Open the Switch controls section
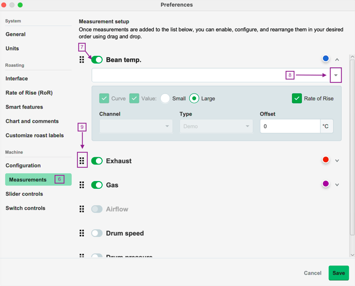 point(25,208)
